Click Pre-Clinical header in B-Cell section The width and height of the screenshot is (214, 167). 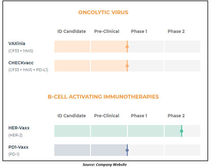[107, 116]
